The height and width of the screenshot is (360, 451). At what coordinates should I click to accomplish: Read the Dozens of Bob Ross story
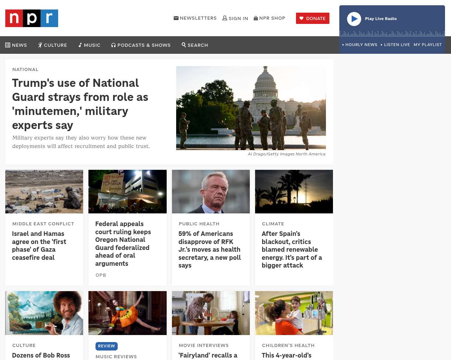[41, 355]
